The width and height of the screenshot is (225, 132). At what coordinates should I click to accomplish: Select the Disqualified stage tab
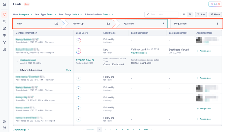coord(196,24)
